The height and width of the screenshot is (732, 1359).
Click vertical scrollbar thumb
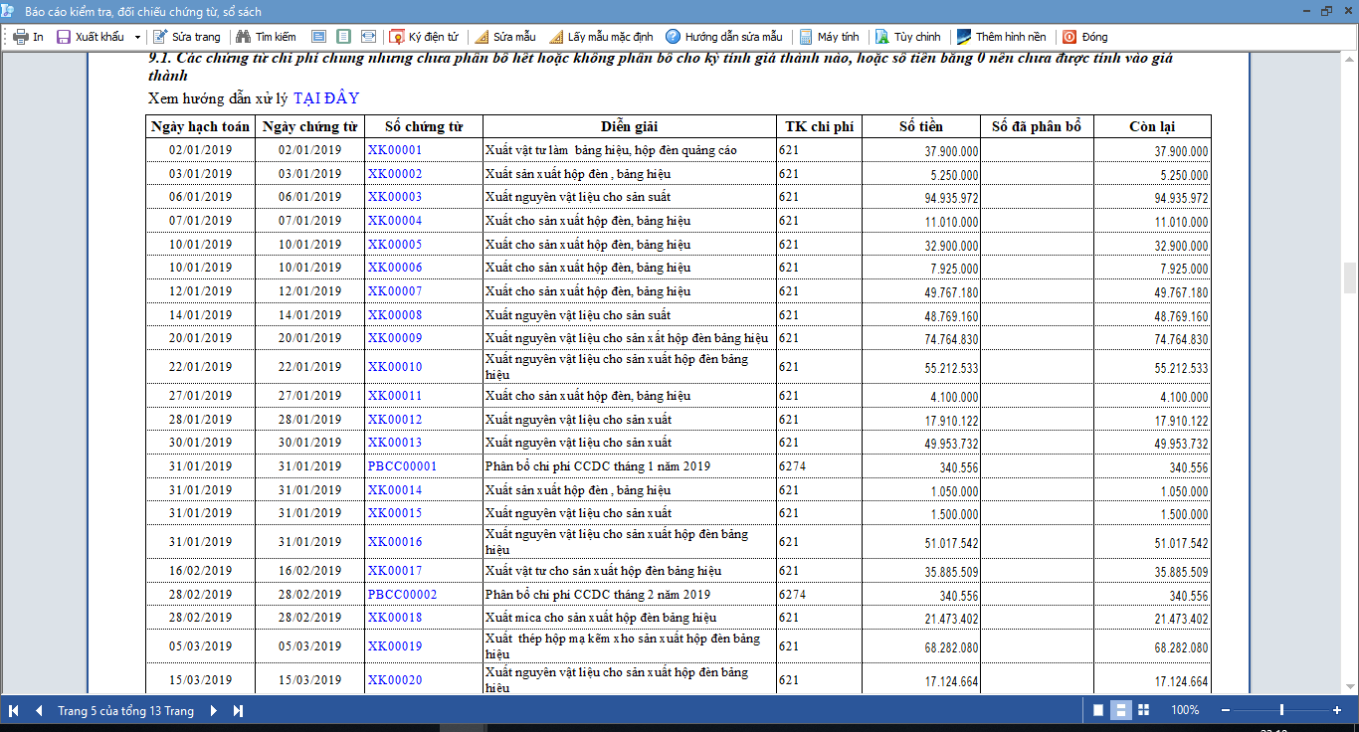[1350, 276]
